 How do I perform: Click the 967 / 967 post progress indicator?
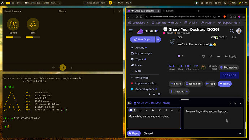coord(229,75)
